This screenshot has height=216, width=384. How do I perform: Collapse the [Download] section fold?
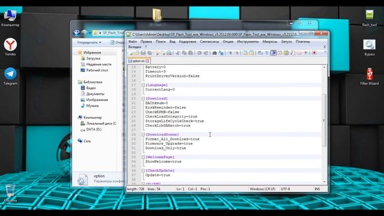coord(143,98)
